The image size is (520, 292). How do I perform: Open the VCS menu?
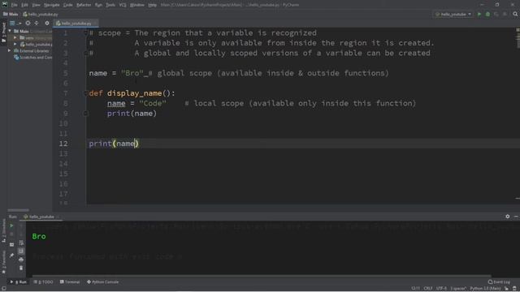coord(123,5)
